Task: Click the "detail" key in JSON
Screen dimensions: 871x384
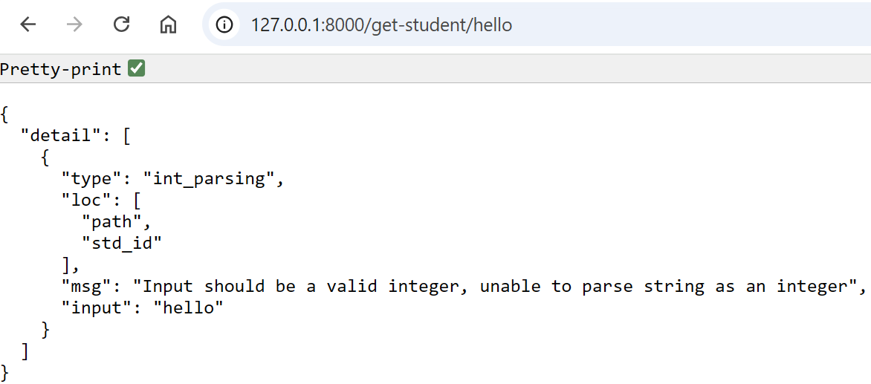Action: click(x=61, y=136)
